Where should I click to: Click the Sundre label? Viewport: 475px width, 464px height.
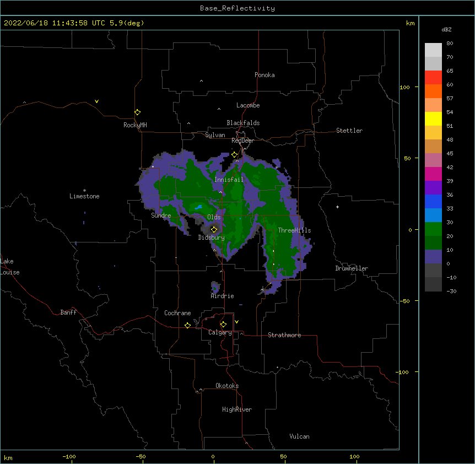pos(161,215)
